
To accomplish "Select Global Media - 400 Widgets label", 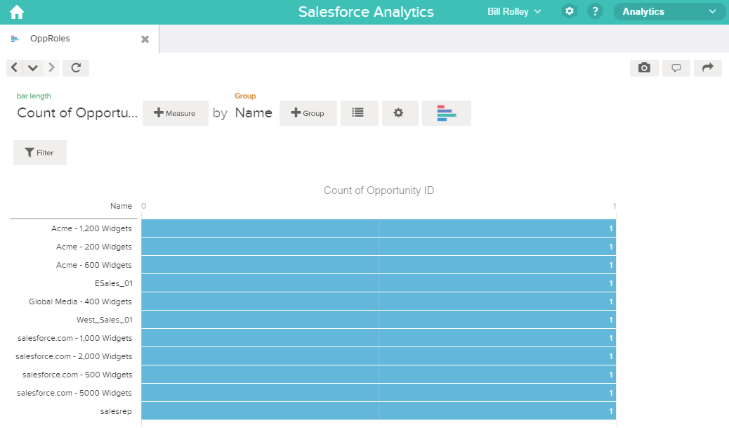I will click(x=80, y=301).
